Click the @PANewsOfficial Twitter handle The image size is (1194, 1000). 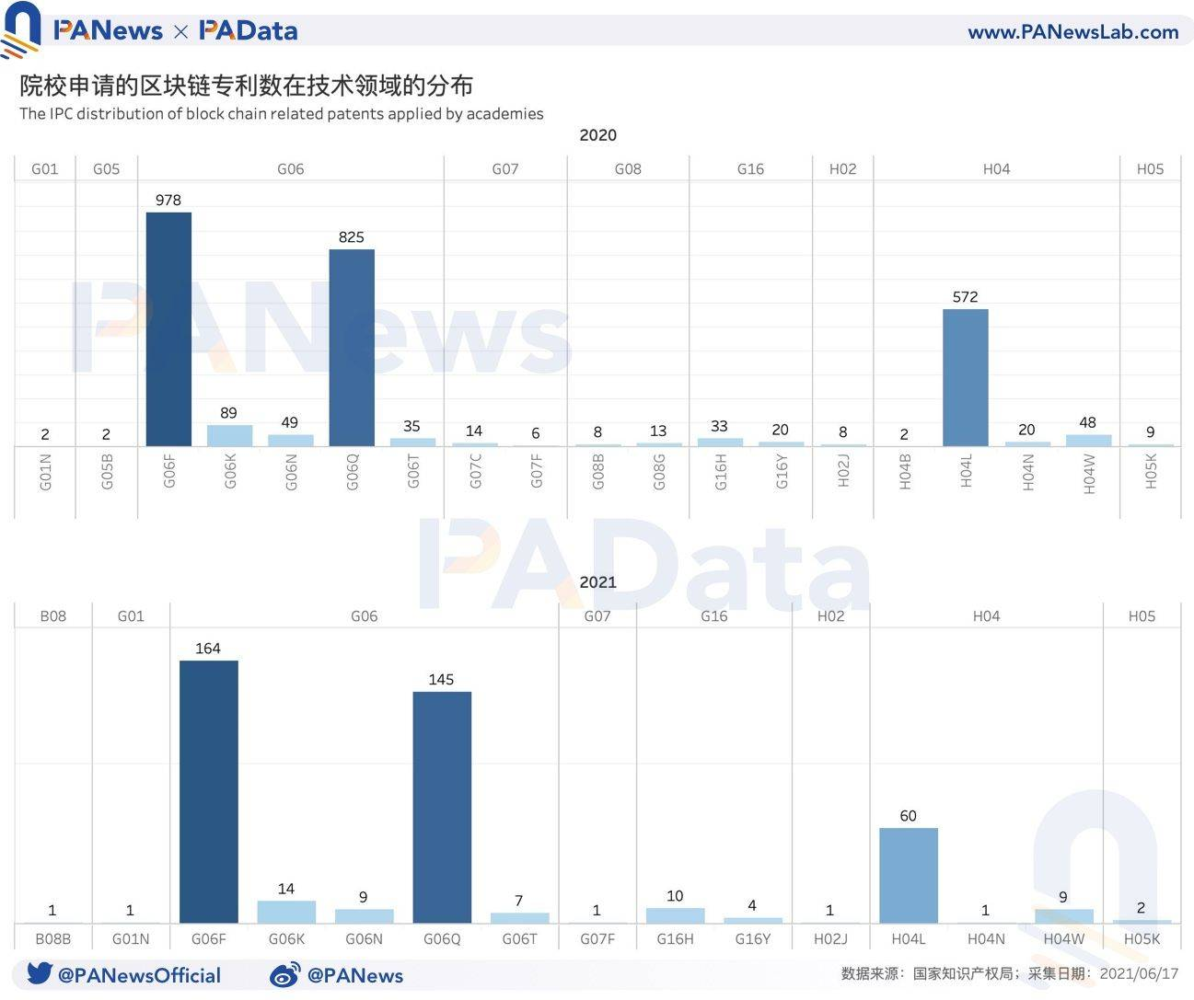point(139,975)
